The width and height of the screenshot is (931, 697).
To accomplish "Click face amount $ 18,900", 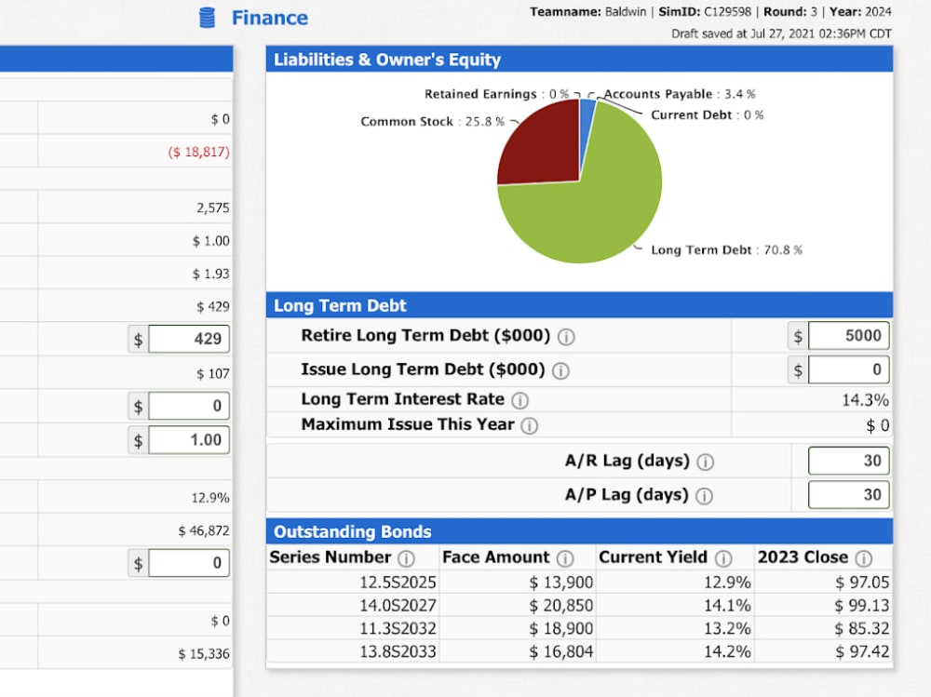I will [561, 629].
